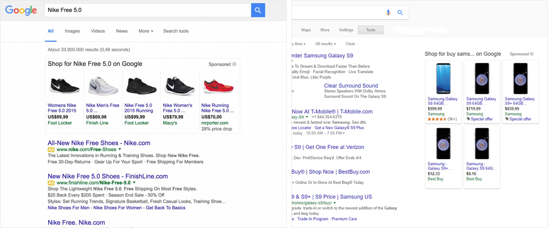This screenshot has width=548, height=228.
Task: Open Nike Free 5.0 2015 Running product link
Action: click(139, 108)
